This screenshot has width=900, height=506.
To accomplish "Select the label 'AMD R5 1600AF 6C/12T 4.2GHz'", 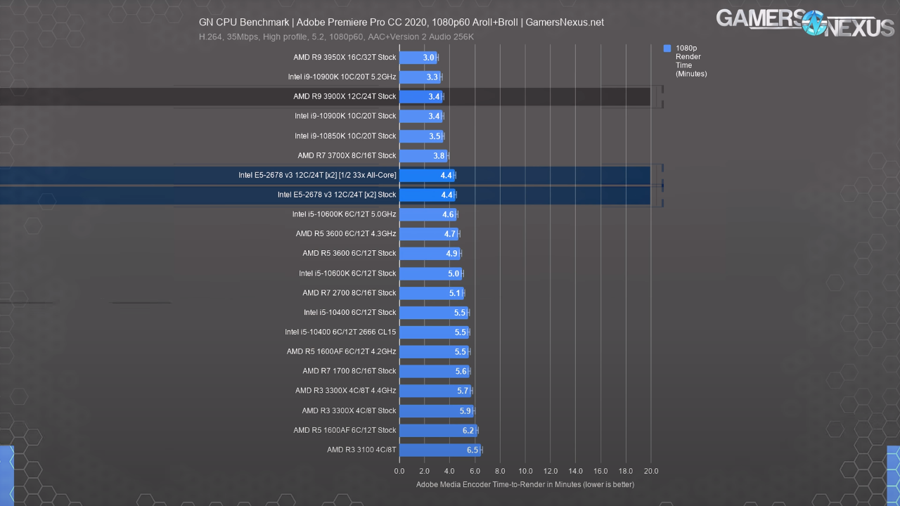I will (342, 351).
